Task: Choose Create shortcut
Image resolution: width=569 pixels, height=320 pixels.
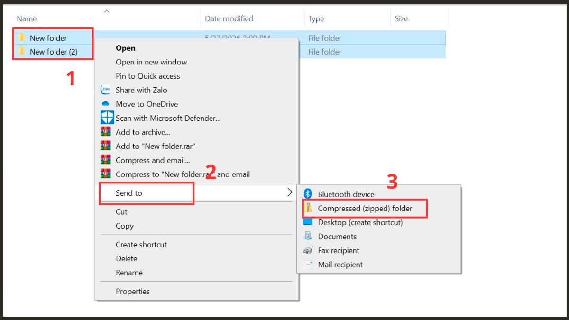Action: point(141,245)
